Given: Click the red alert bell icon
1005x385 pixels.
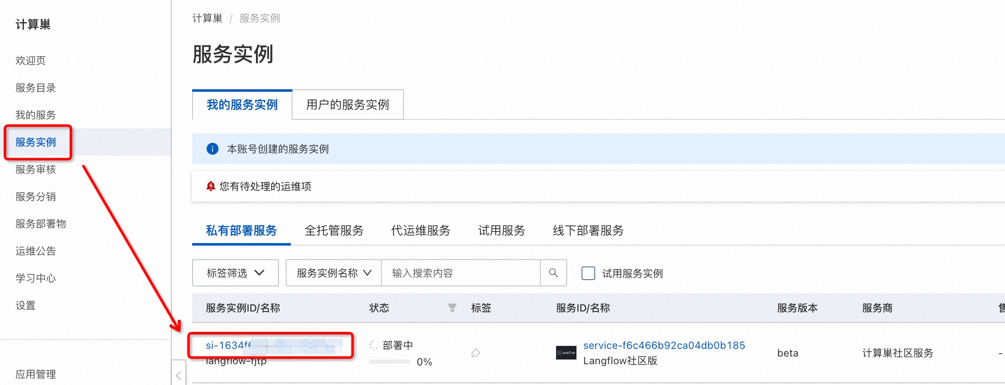Looking at the screenshot, I should click(210, 186).
